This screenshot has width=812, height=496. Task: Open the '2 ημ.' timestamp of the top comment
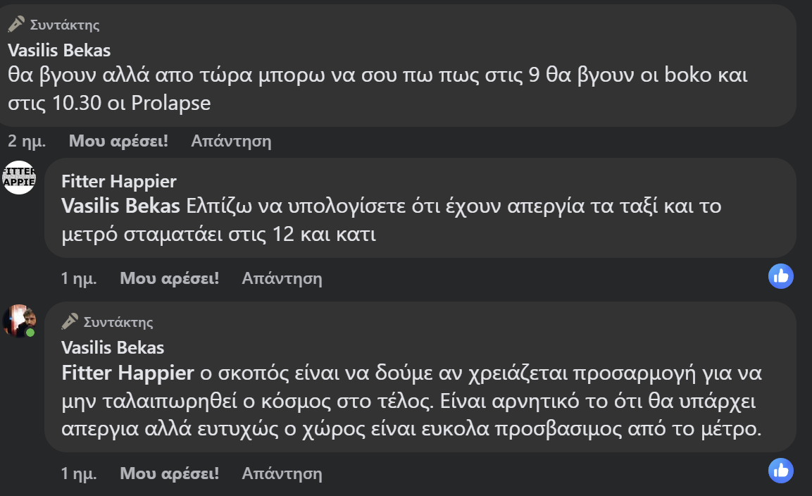coord(27,141)
